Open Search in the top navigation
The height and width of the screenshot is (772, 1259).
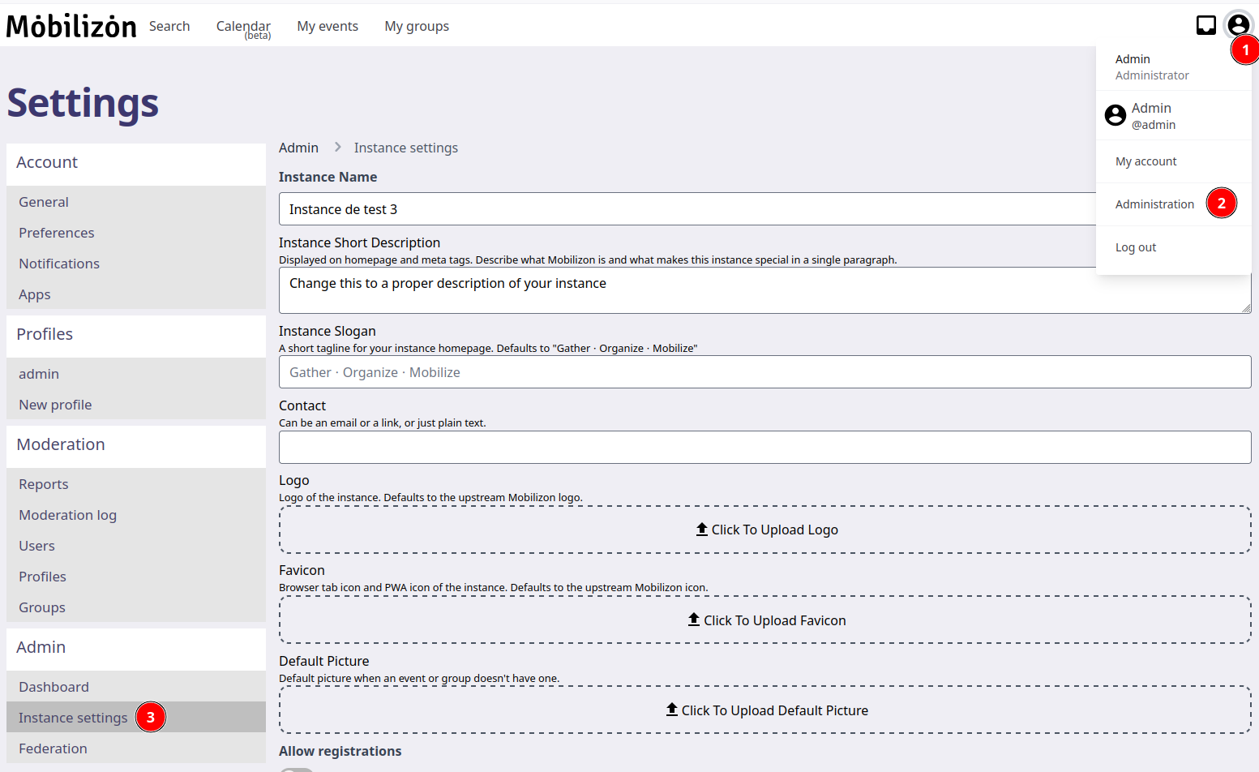click(169, 26)
